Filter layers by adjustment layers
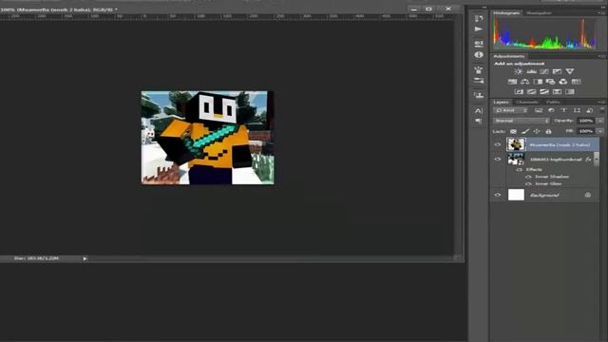This screenshot has height=342, width=608. [551, 110]
